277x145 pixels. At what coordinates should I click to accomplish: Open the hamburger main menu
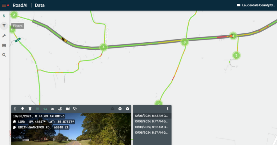coord(4,5)
